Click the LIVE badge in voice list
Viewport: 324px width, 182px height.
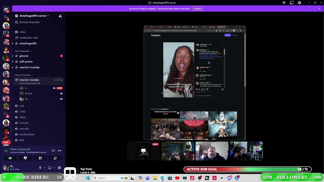coord(59,88)
